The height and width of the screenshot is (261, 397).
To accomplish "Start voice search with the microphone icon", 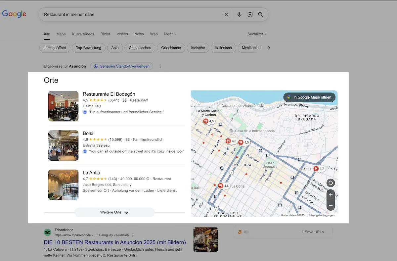I will coord(239,15).
